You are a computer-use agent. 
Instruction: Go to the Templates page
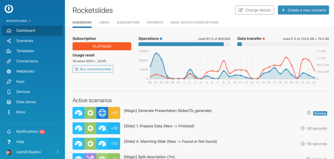25,51
